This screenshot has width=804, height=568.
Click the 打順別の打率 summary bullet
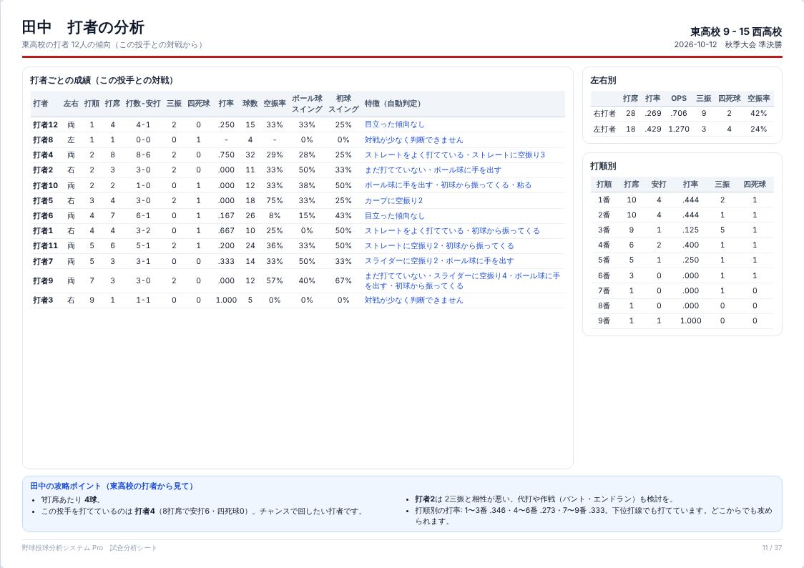(593, 516)
